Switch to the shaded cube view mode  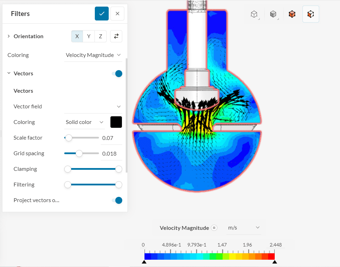[x=273, y=14]
